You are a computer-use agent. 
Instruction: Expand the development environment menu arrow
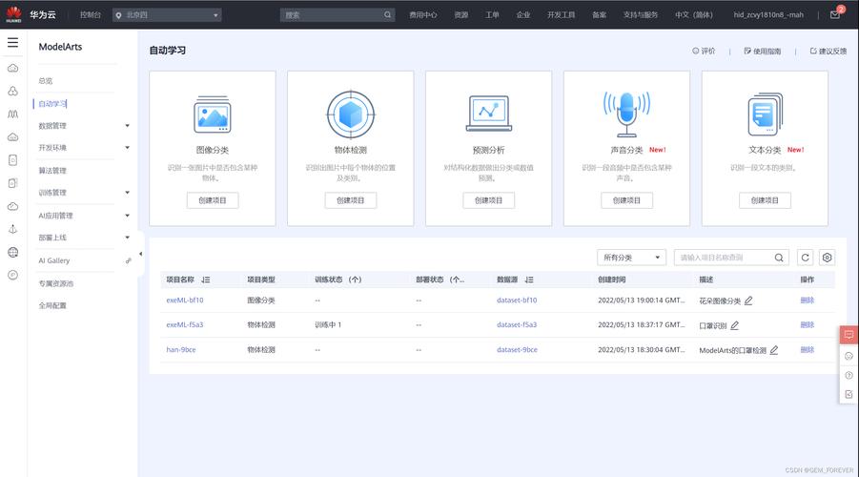[127, 148]
